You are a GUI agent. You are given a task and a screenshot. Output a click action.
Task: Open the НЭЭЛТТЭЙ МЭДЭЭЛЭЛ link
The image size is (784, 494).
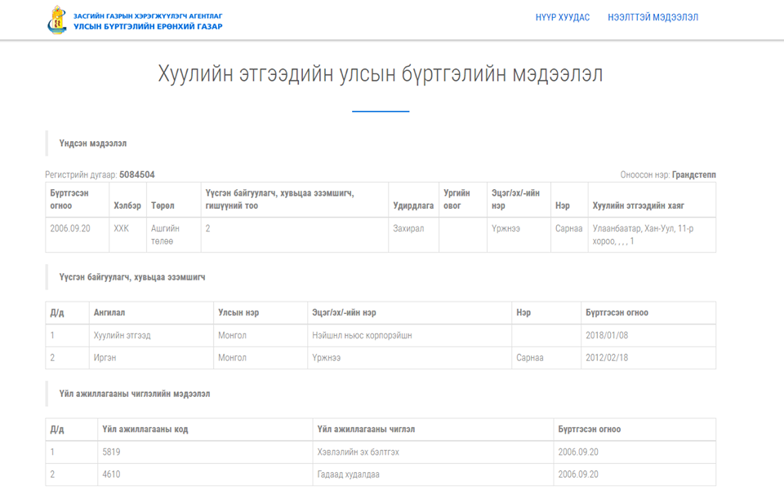[653, 17]
